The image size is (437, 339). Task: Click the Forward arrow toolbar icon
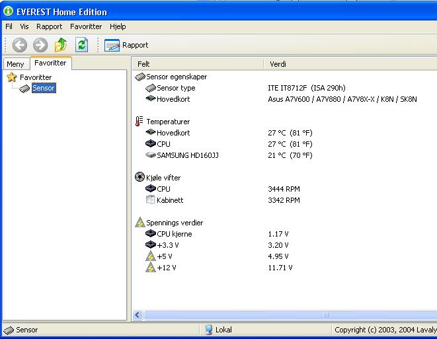(40, 45)
